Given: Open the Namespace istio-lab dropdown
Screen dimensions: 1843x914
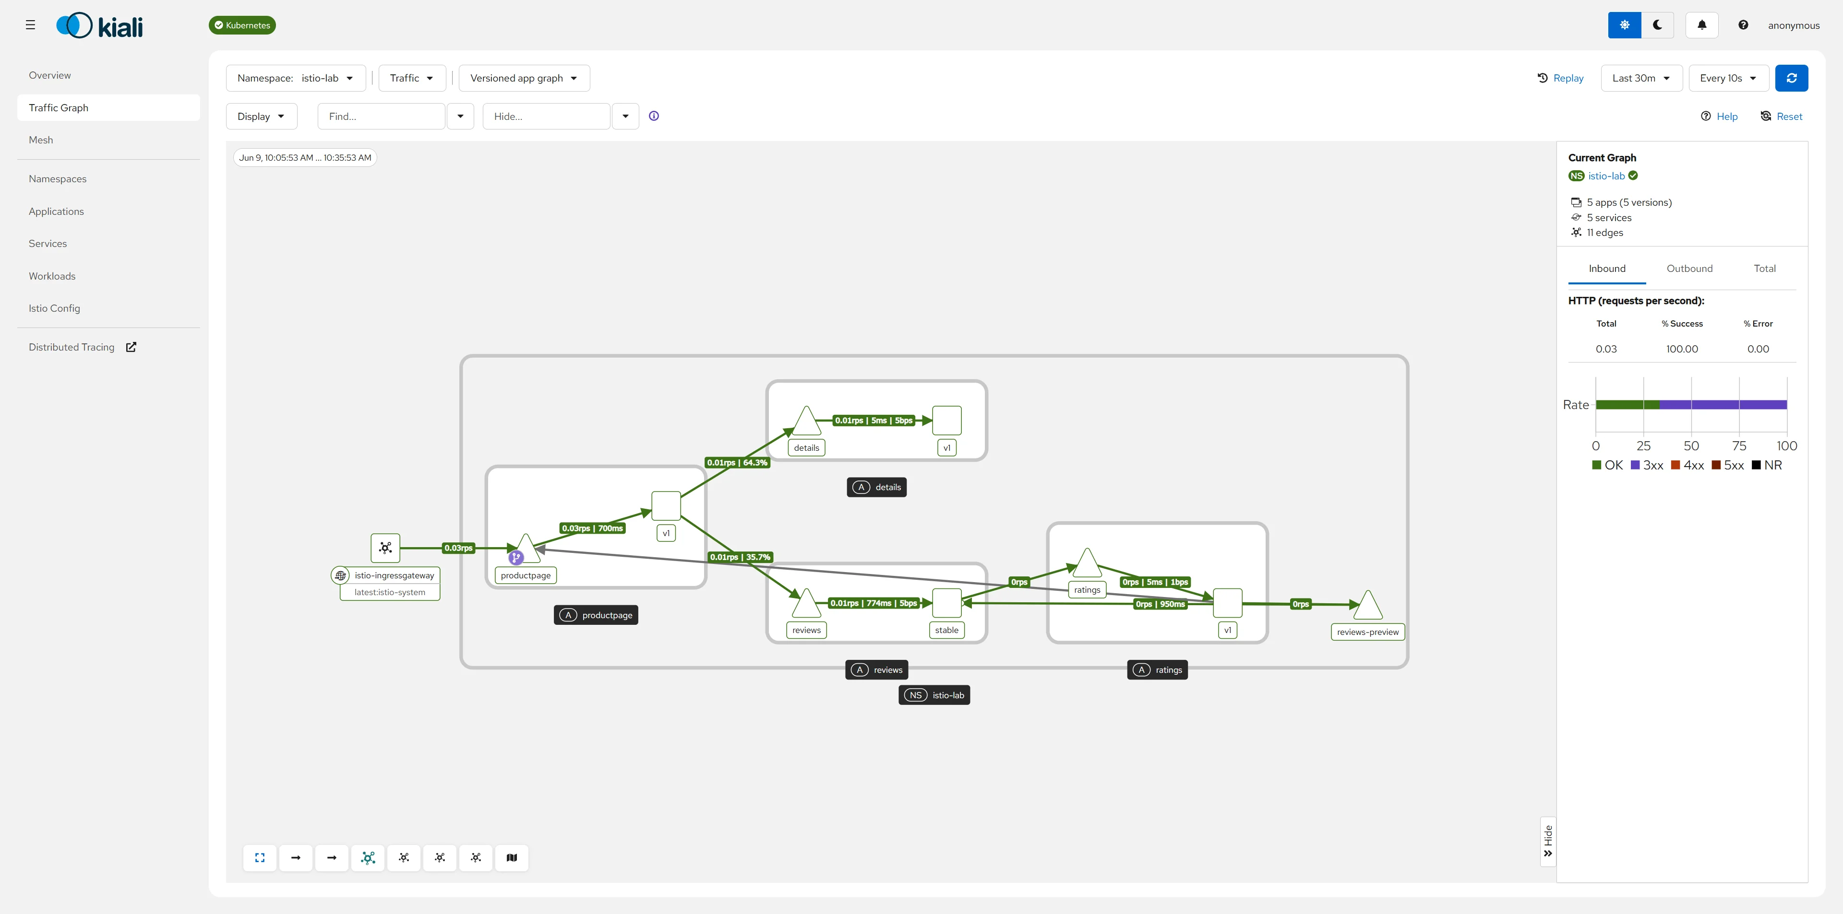Looking at the screenshot, I should 296,78.
